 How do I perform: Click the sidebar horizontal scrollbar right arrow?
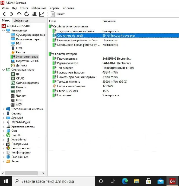[43, 173]
